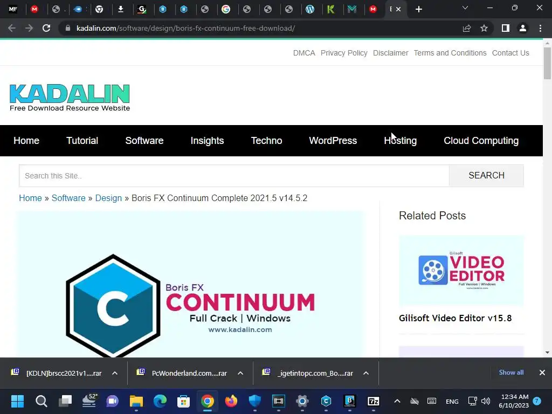The width and height of the screenshot is (552, 414).
Task: Open the Disclaimer link
Action: pos(390,53)
